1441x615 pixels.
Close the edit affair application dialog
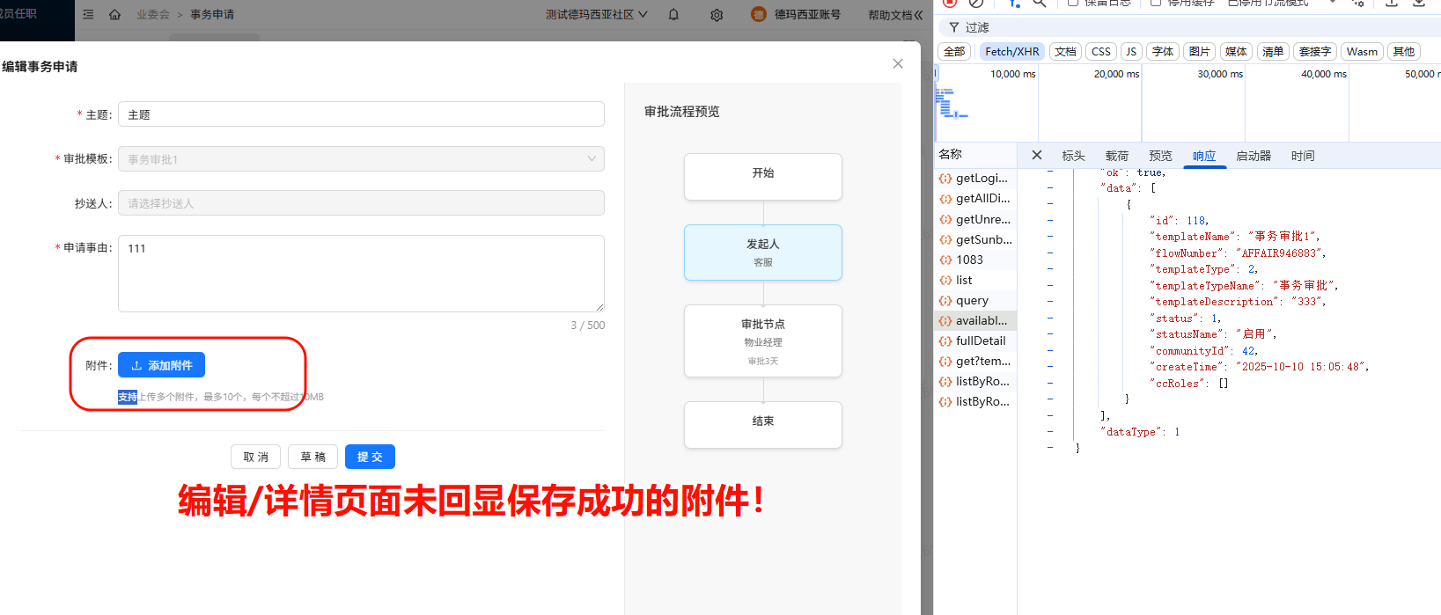(898, 63)
